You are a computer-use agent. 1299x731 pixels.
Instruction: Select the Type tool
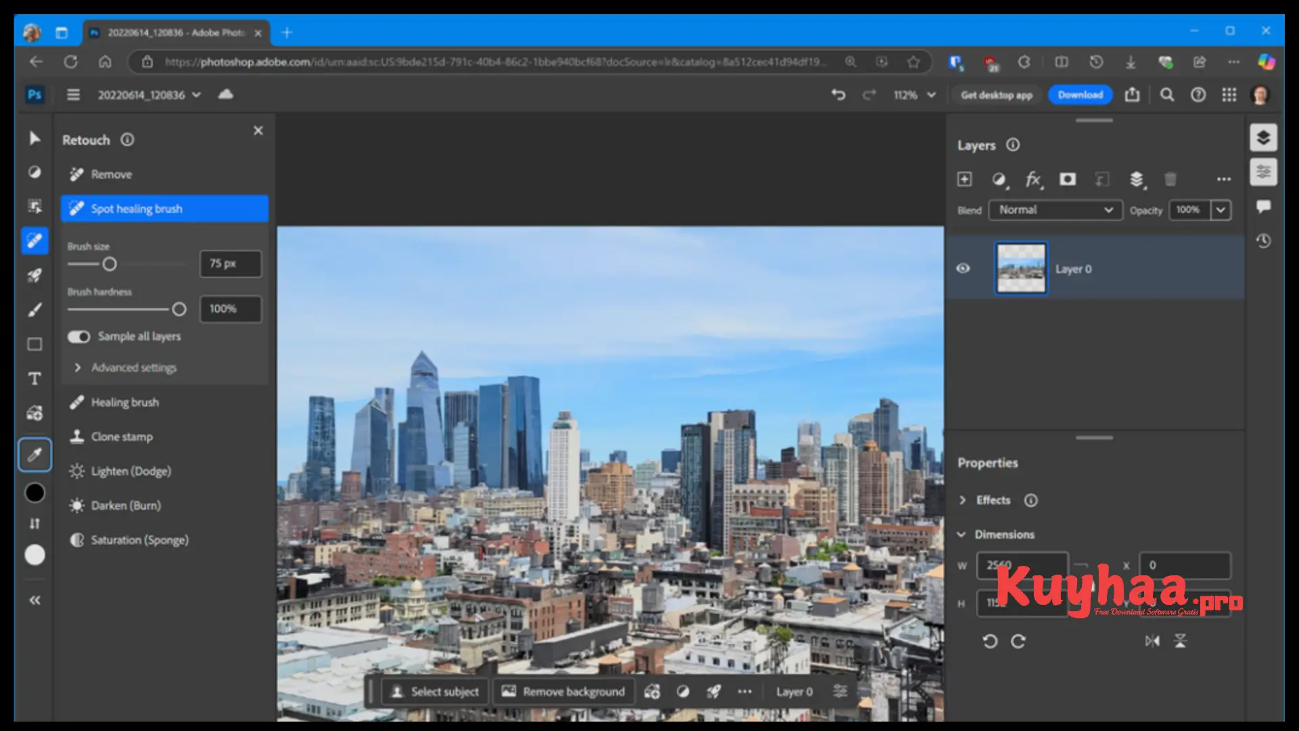35,378
